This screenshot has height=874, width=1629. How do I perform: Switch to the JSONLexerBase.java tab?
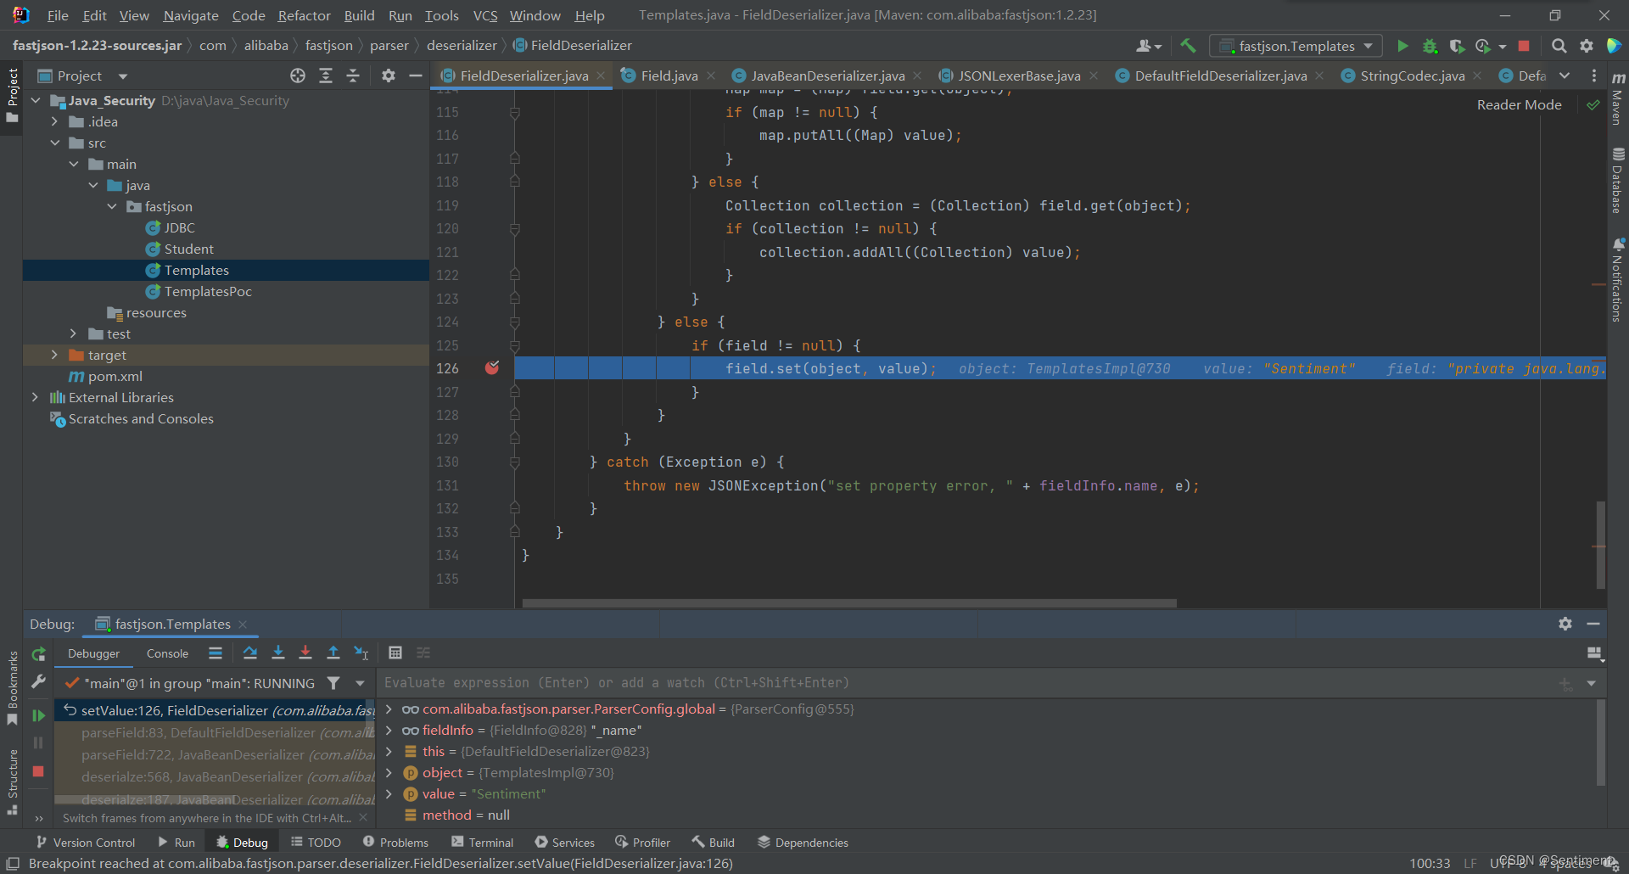pos(1018,76)
